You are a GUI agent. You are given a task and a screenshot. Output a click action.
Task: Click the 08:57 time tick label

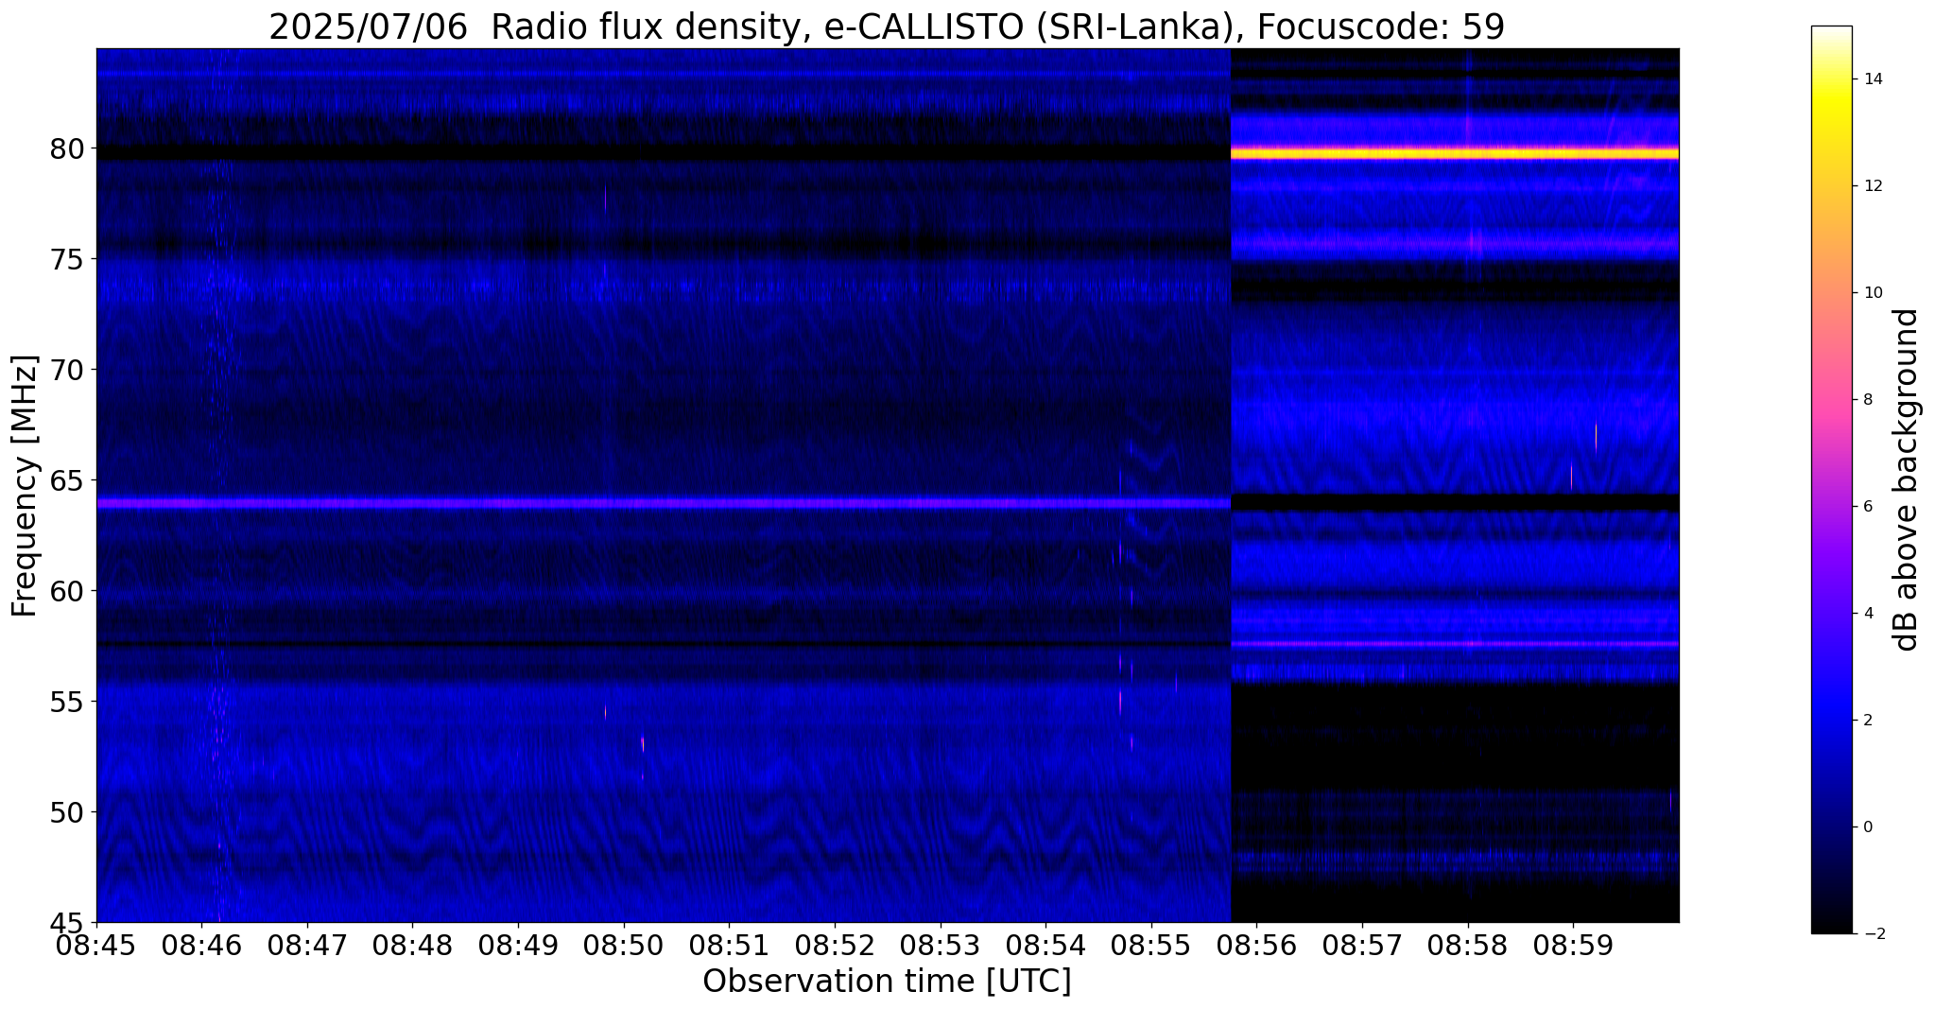click(x=1361, y=946)
